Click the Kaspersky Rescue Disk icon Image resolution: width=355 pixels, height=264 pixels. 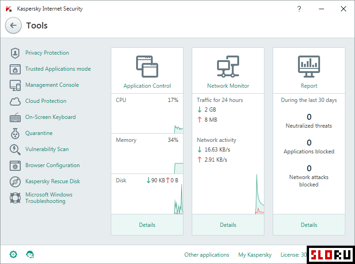click(15, 181)
